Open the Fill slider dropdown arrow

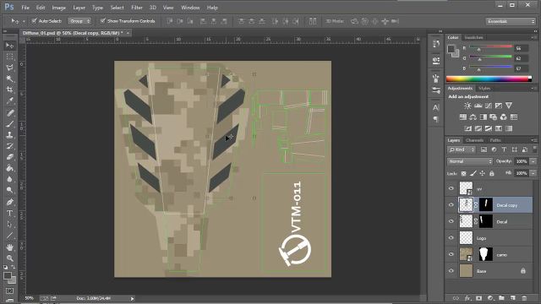(x=533, y=173)
